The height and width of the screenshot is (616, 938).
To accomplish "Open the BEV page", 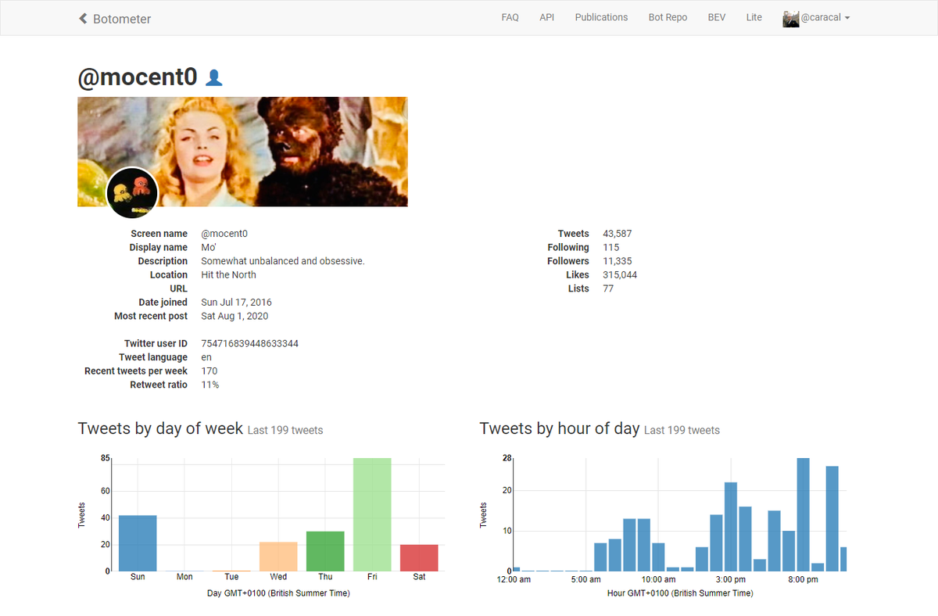I will coord(717,17).
